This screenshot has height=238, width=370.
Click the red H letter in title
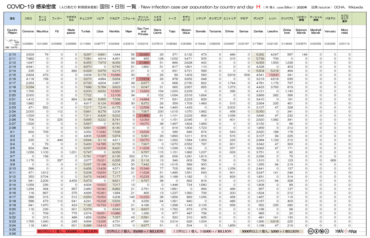258,7
